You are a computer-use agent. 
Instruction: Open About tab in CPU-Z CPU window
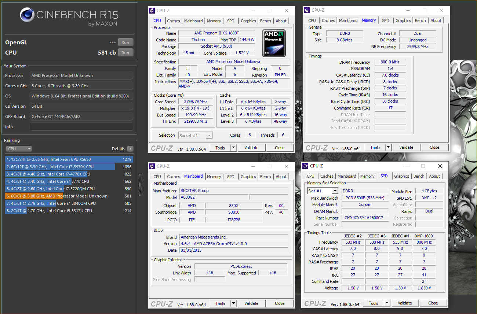tap(281, 21)
